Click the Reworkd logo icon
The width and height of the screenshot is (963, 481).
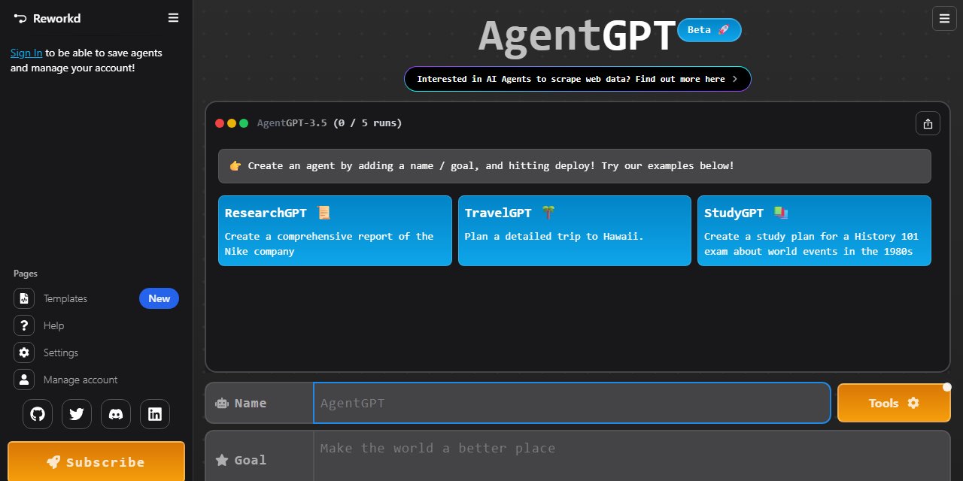tap(20, 18)
